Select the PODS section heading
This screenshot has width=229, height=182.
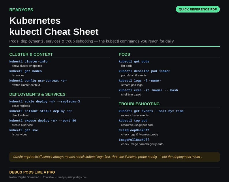pyautogui.click(x=124, y=54)
